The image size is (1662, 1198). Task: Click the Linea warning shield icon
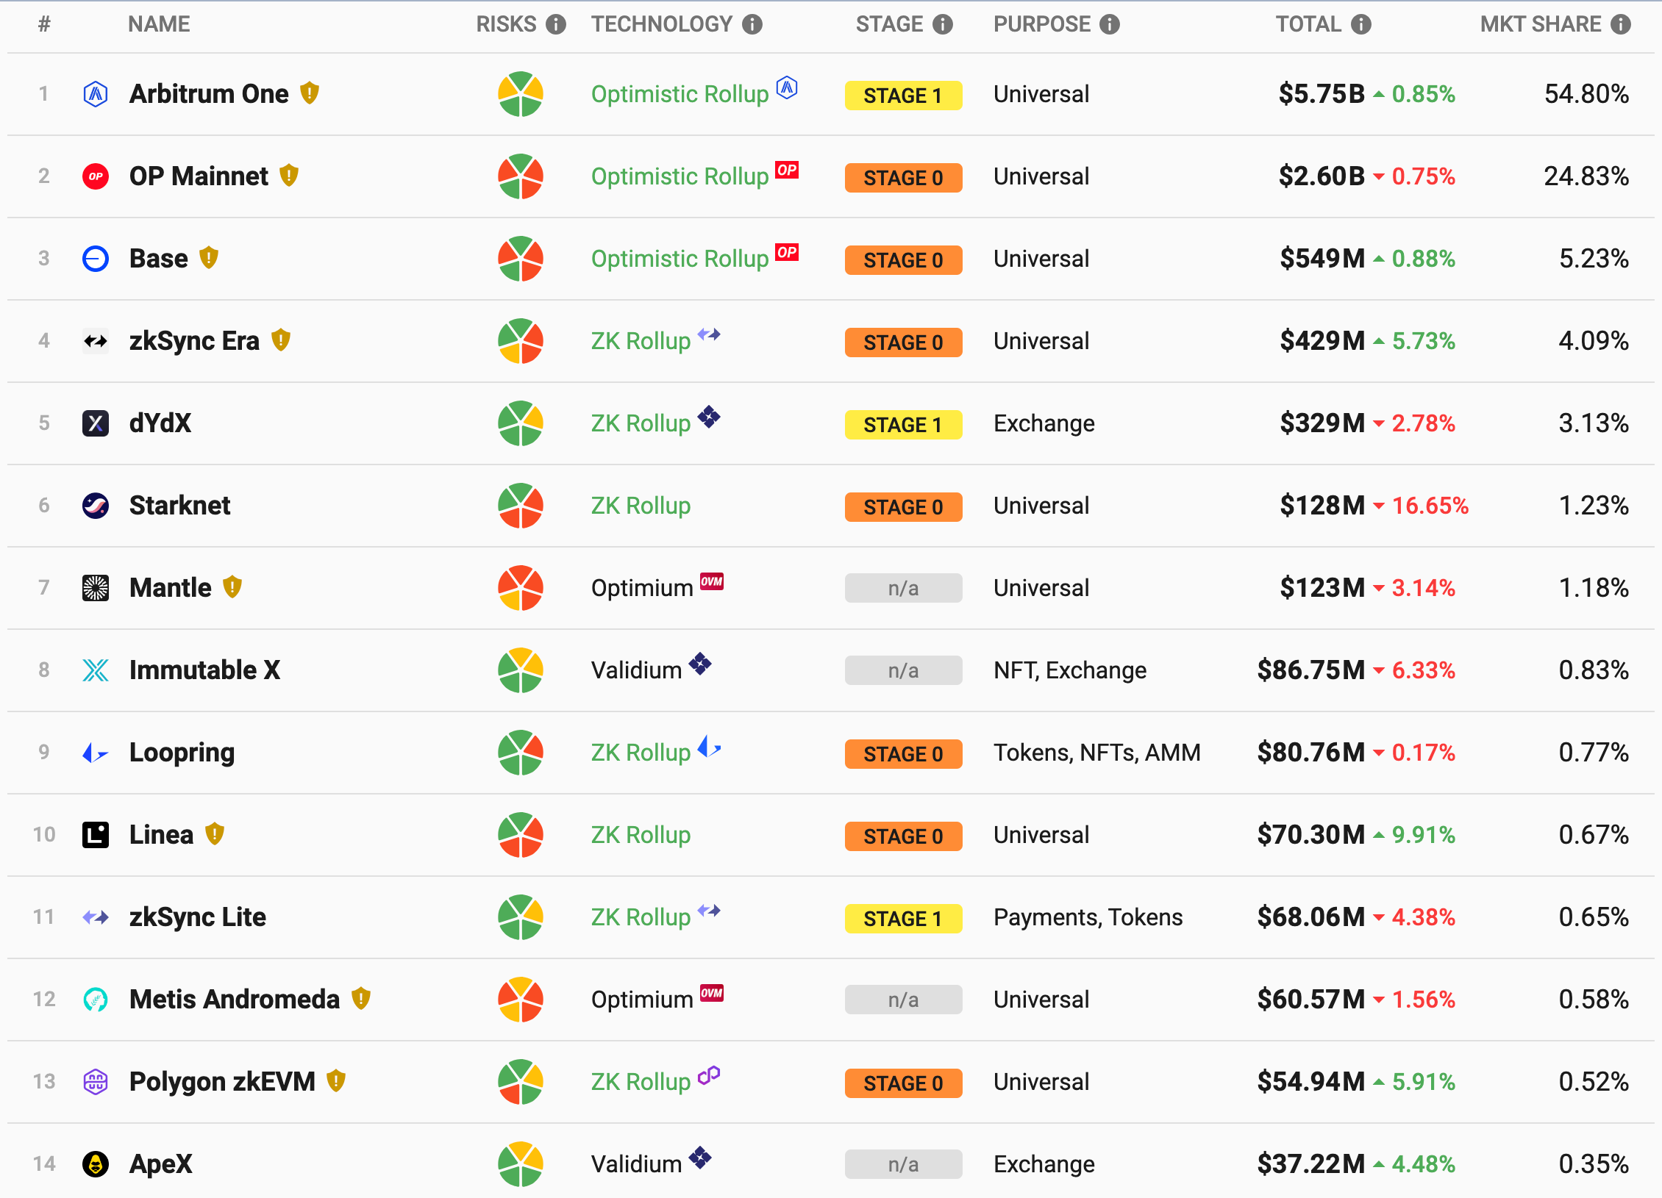(x=215, y=834)
